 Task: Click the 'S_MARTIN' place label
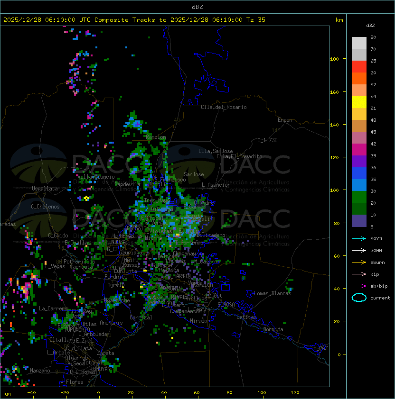click(179, 276)
